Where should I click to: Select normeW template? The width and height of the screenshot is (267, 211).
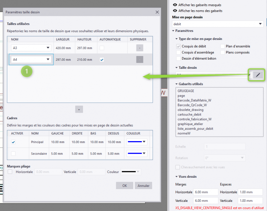[184, 133]
